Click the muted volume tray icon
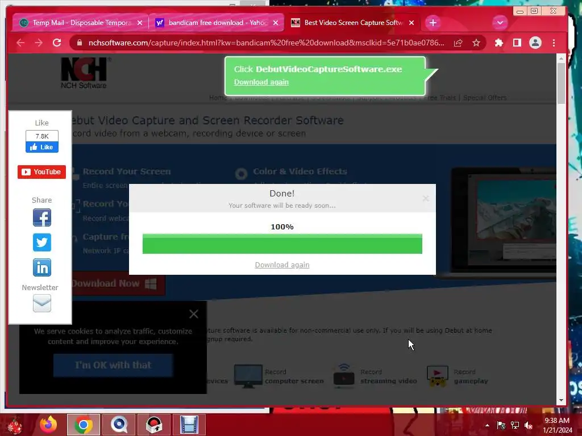 529,425
